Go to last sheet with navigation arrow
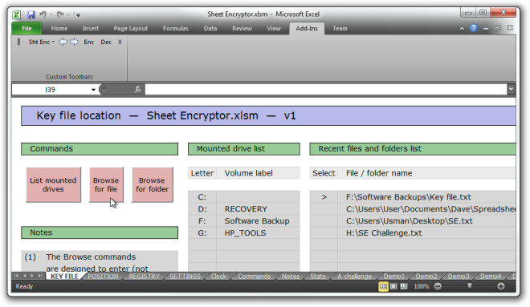The image size is (530, 307). tap(40, 276)
